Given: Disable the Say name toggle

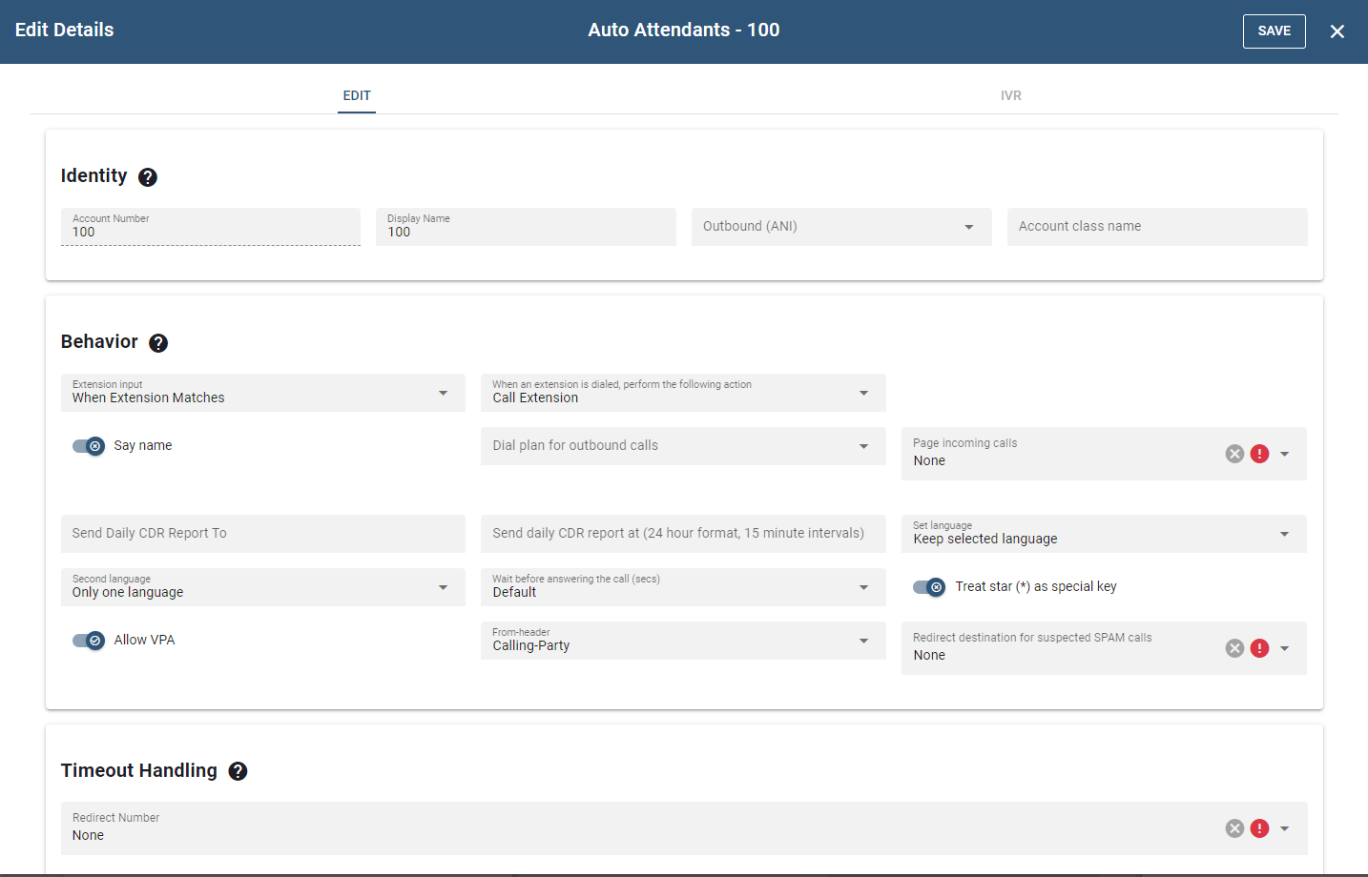Looking at the screenshot, I should pos(89,445).
